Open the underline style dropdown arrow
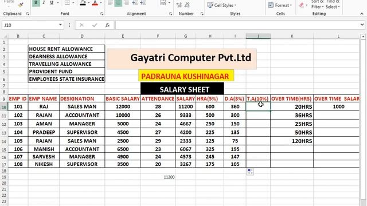Image resolution: width=367 pixels, height=206 pixels. pyautogui.click(x=58, y=3)
